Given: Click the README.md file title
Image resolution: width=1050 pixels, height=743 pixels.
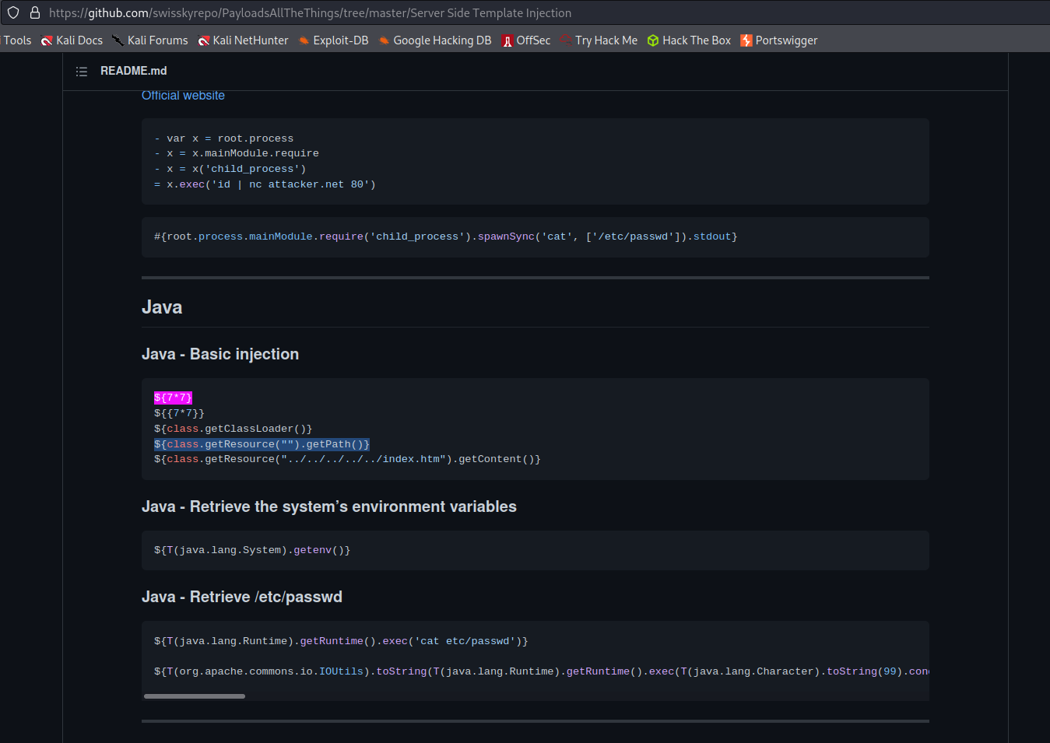Looking at the screenshot, I should (x=134, y=71).
